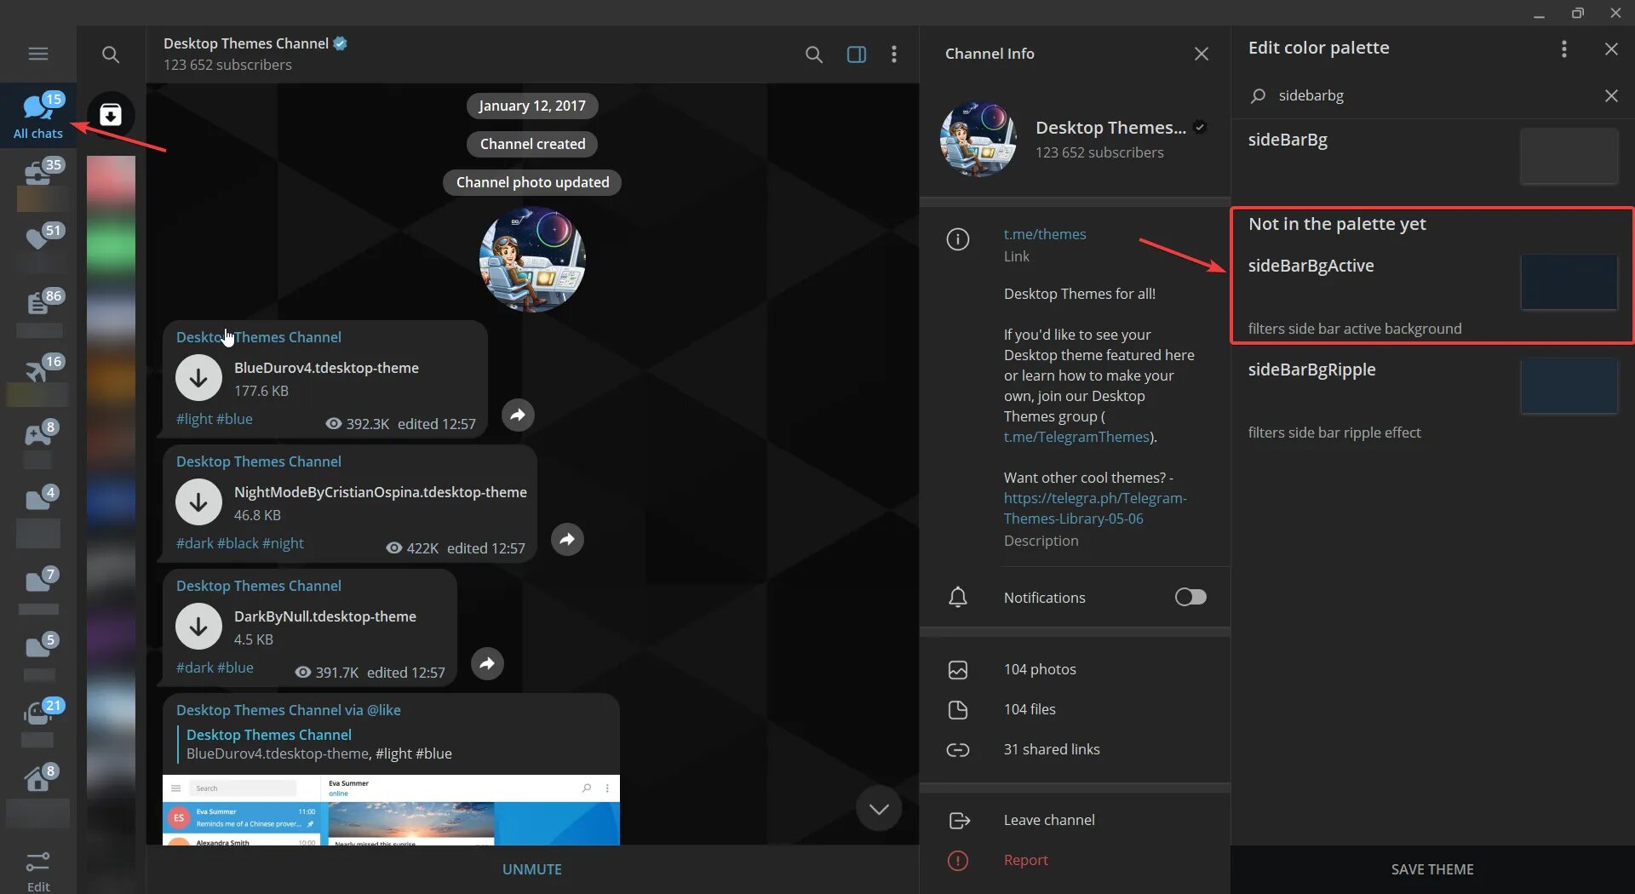Click SAVE THEME button
This screenshot has height=894, width=1635.
1432,869
